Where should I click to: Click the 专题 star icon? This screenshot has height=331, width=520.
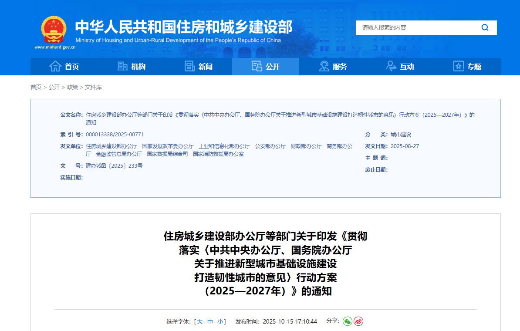tap(458, 66)
